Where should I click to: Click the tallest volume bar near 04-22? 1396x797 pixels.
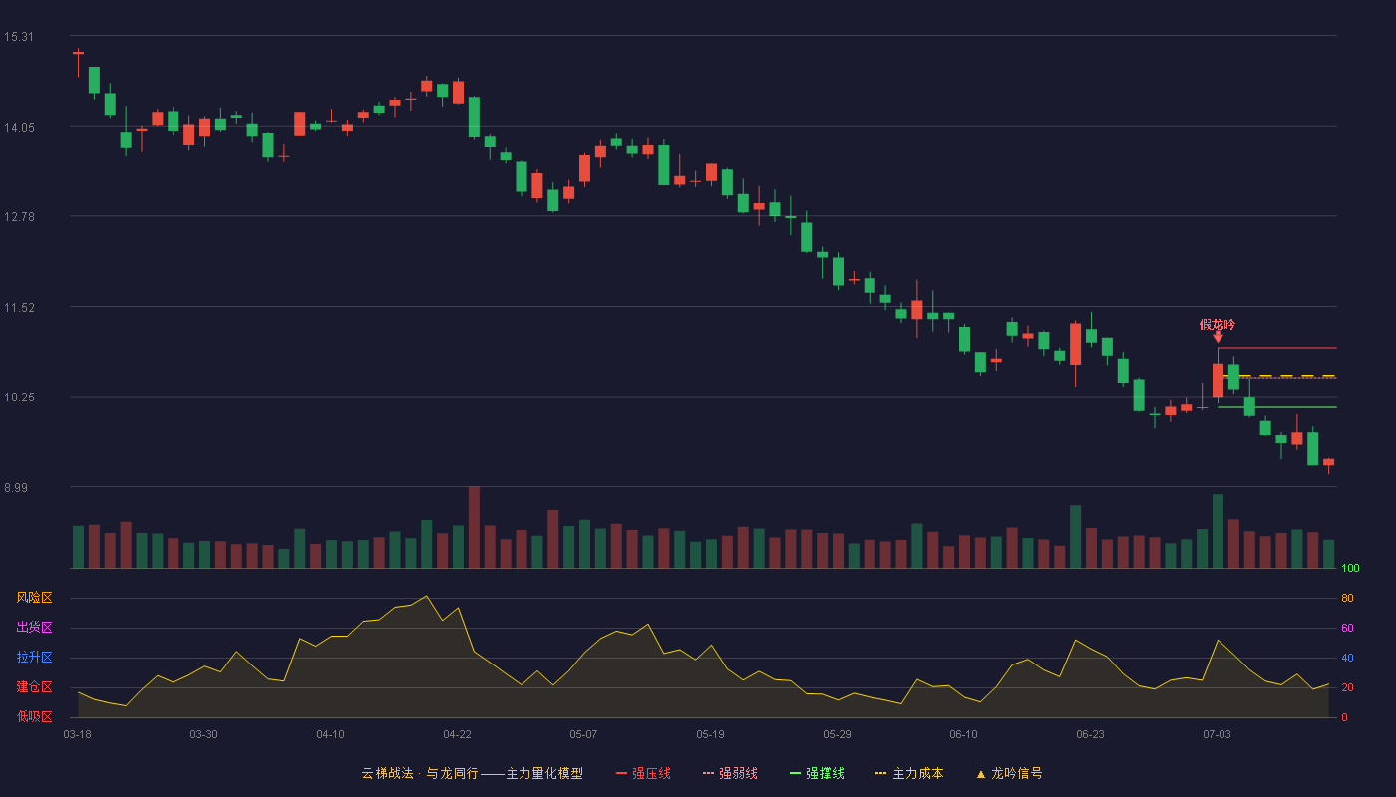pos(474,527)
